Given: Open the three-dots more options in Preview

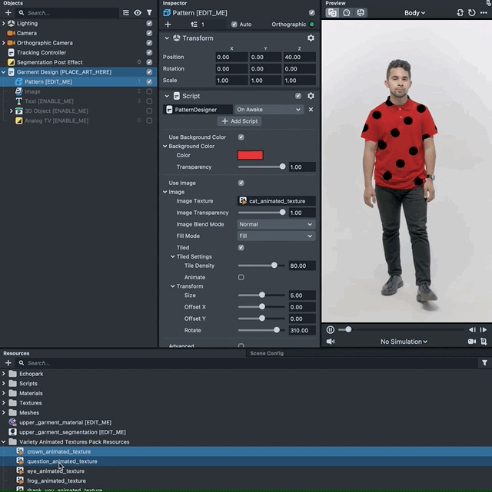Looking at the screenshot, I should [484, 13].
